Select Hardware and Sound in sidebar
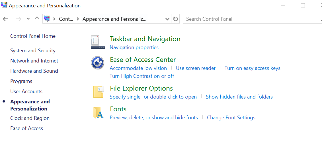Viewport: 322px width, 142px height. [x=34, y=71]
